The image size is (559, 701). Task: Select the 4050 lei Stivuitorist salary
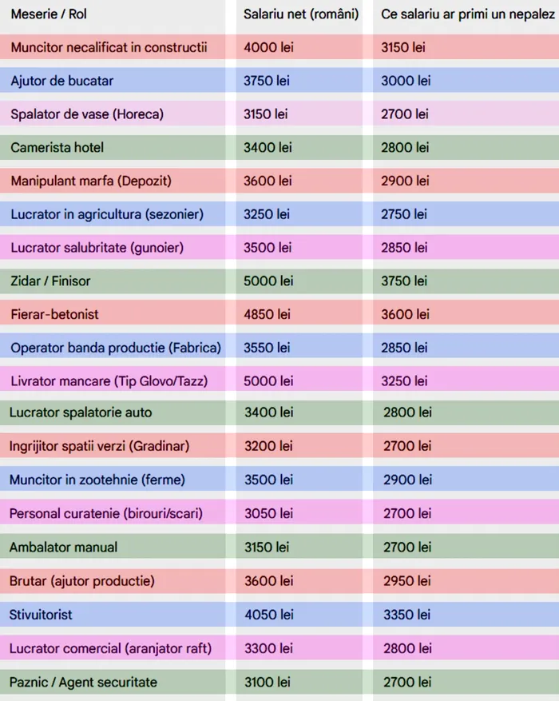point(268,615)
